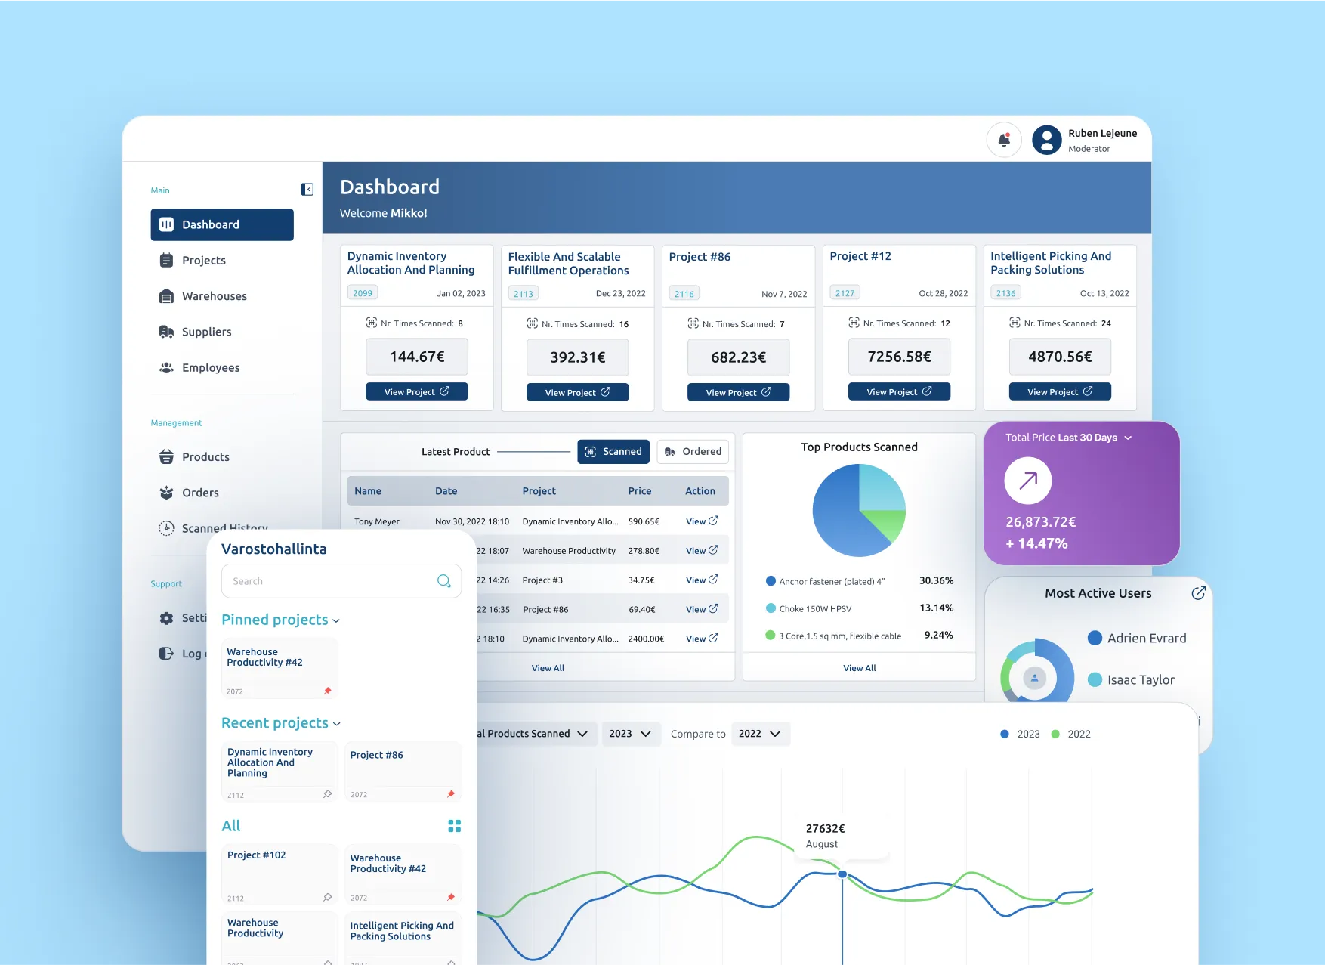Open the notifications bell
Viewport: 1325px width, 965px height.
pyautogui.click(x=1004, y=140)
